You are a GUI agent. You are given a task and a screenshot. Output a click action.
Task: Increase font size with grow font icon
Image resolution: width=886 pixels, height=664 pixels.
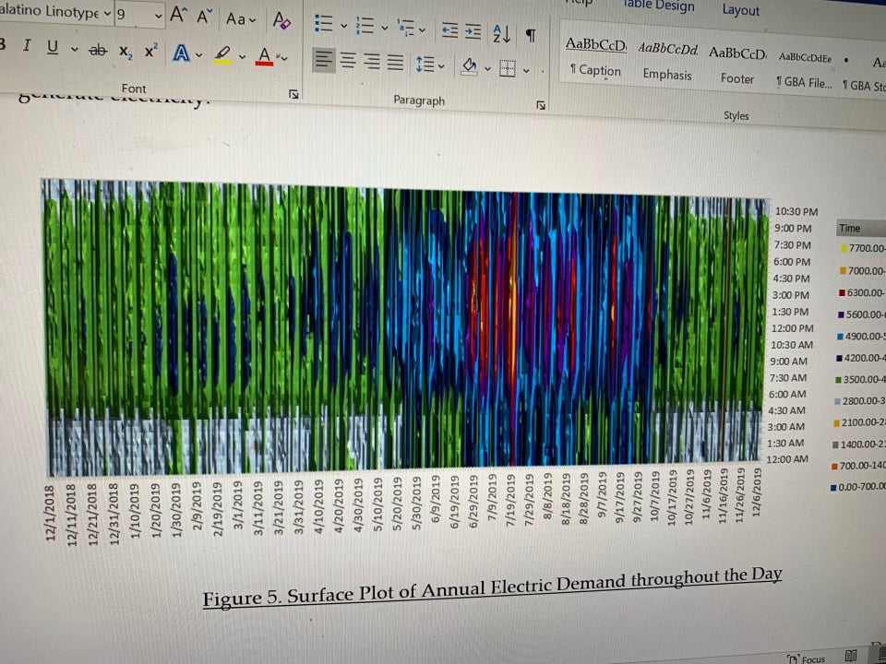pyautogui.click(x=178, y=16)
